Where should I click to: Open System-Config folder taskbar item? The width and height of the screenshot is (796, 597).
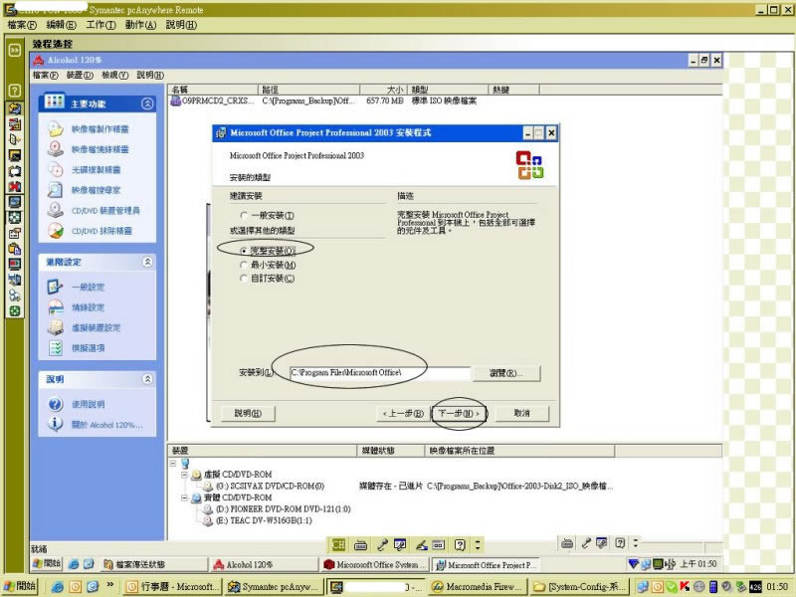click(x=580, y=587)
